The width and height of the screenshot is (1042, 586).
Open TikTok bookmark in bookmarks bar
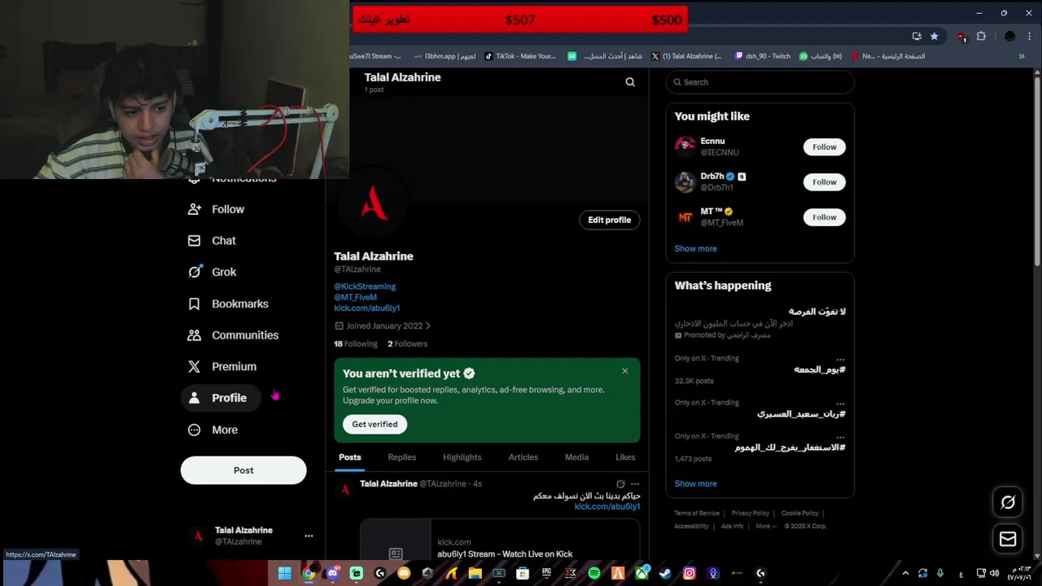[520, 56]
